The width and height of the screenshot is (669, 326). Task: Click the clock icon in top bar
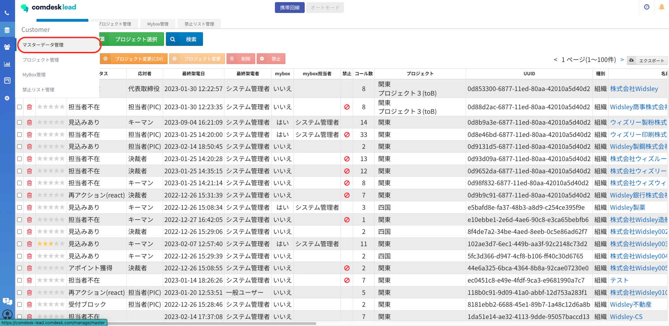647,7
